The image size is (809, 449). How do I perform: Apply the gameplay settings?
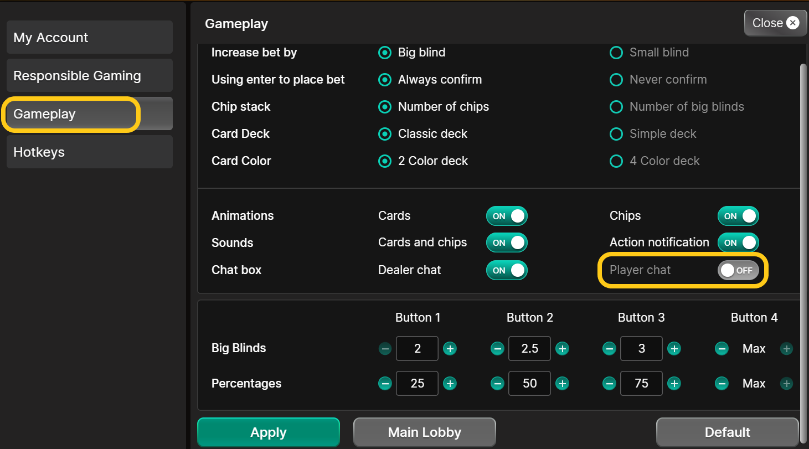(268, 432)
